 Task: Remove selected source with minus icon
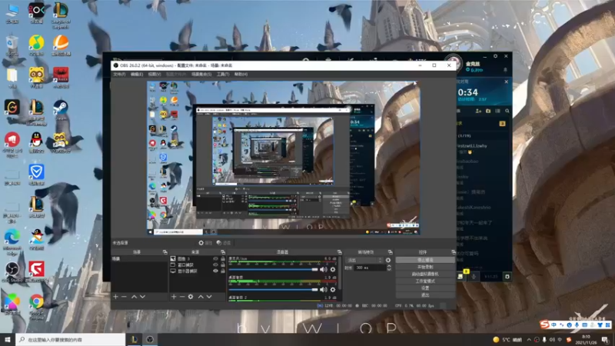(182, 297)
